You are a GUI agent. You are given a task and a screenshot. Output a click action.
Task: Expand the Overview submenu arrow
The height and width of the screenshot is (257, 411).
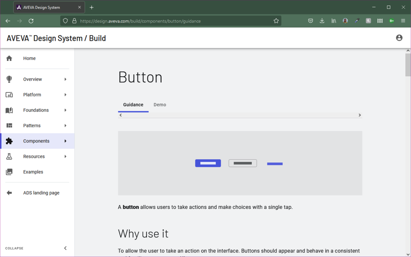[65, 79]
